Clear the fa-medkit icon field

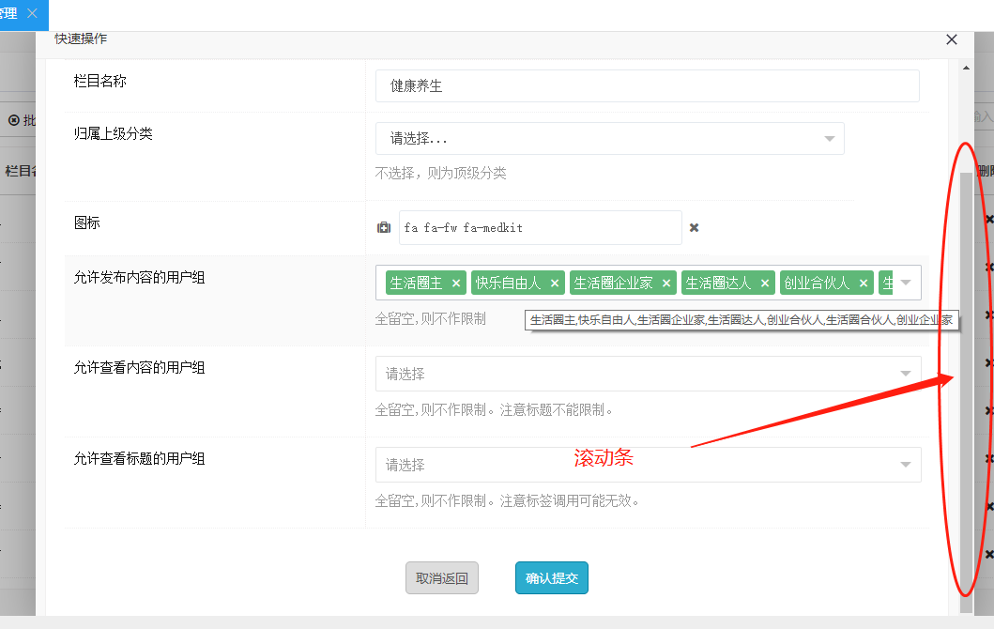[695, 227]
